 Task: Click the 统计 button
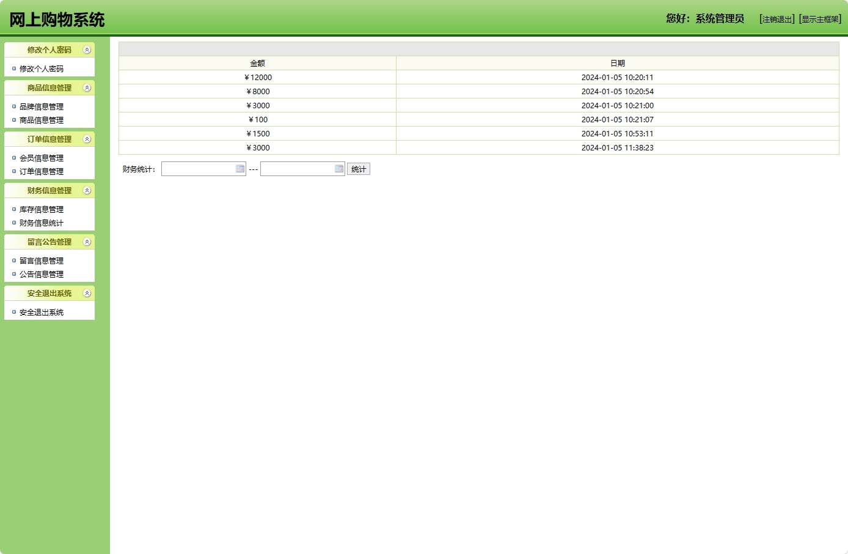[359, 169]
